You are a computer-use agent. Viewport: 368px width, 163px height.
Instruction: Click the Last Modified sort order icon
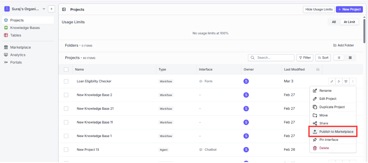click(318, 69)
